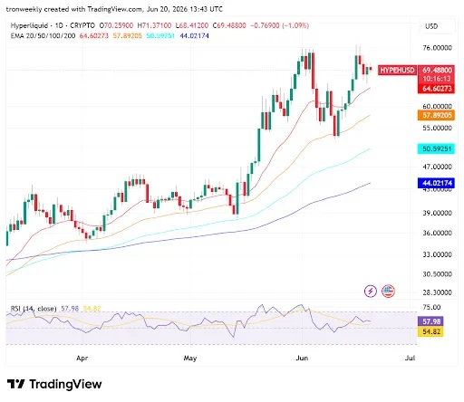Click the Jul label on time axis
Viewport: 464px width, 402px height.
[410, 359]
